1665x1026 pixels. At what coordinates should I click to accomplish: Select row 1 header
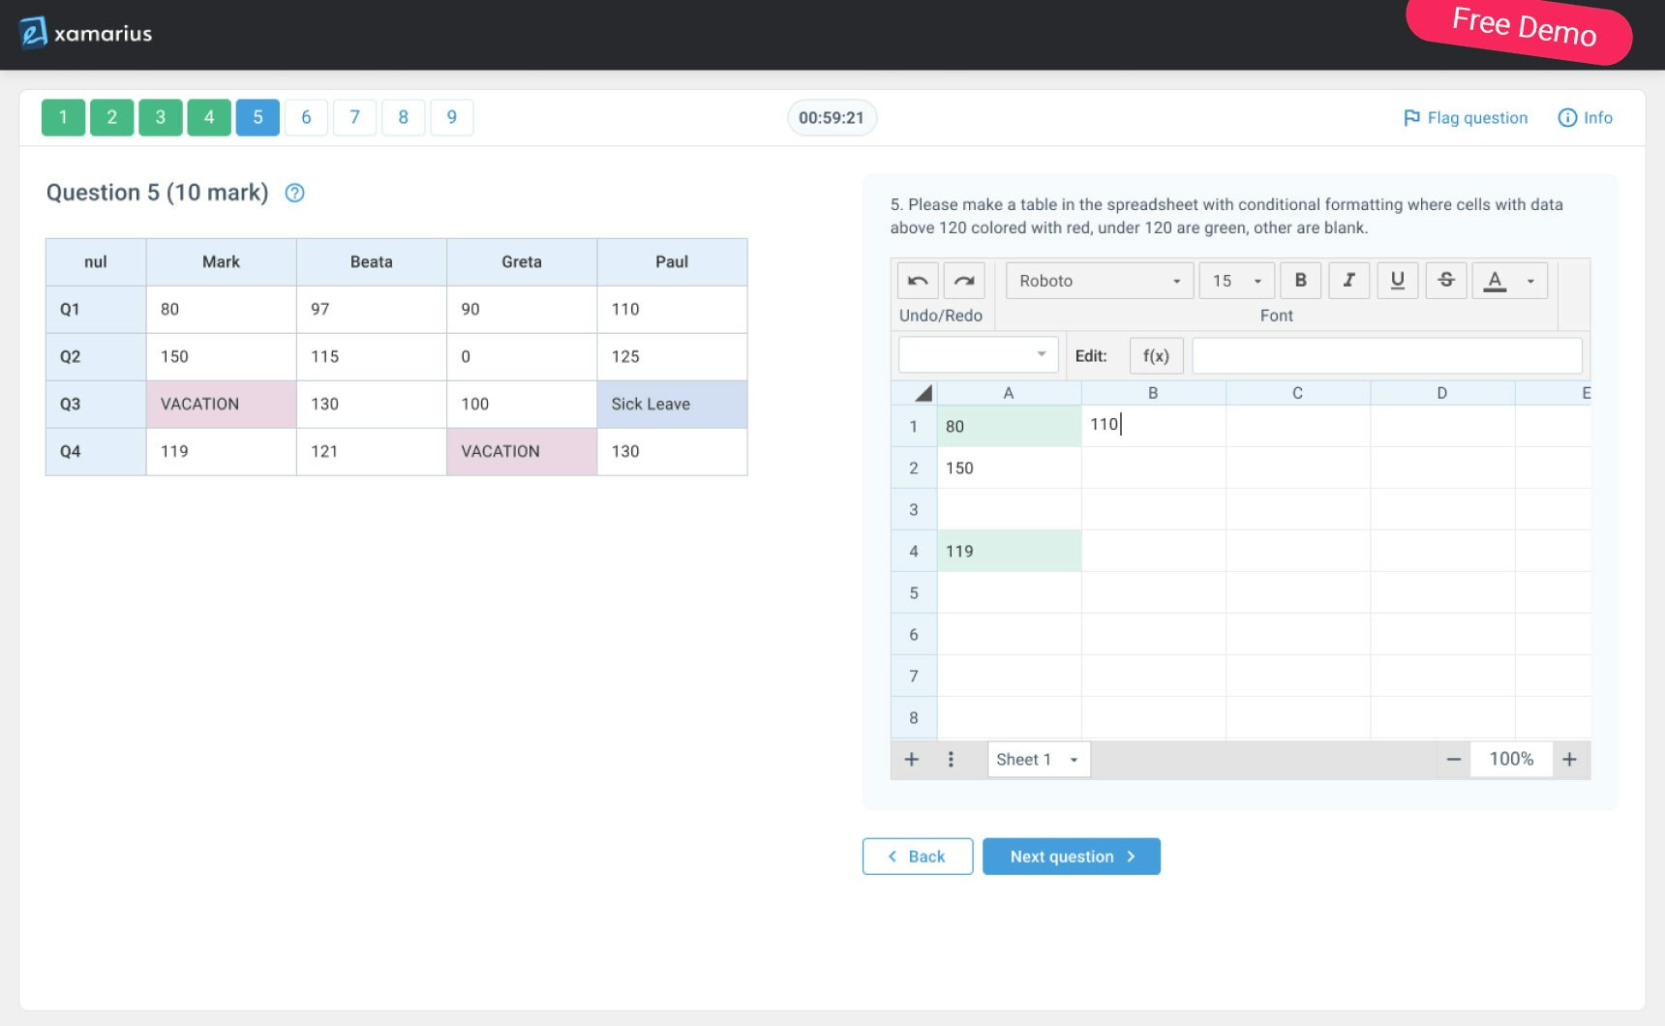(x=914, y=426)
